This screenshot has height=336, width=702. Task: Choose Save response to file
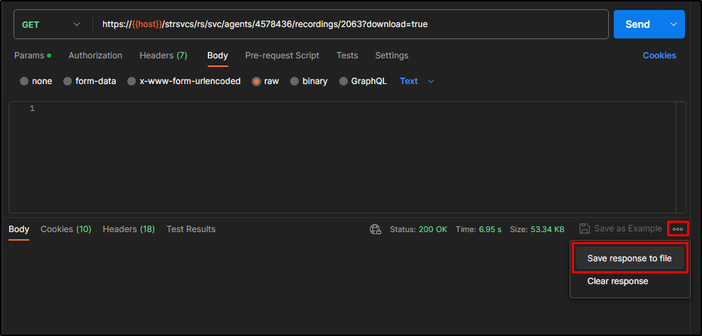(629, 258)
